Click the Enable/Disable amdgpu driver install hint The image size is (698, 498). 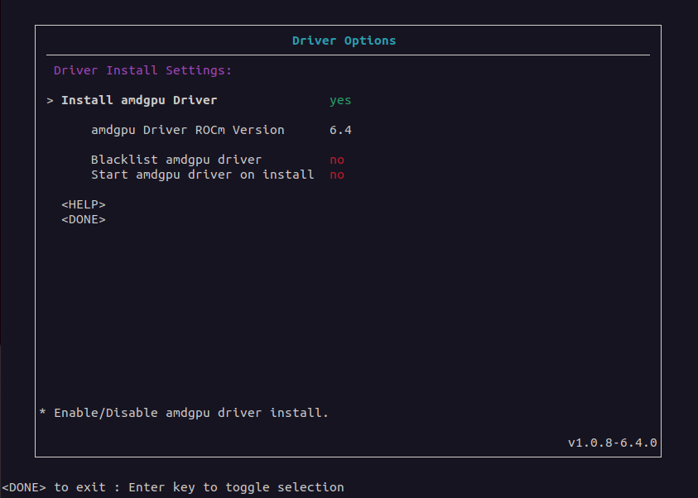pos(190,412)
